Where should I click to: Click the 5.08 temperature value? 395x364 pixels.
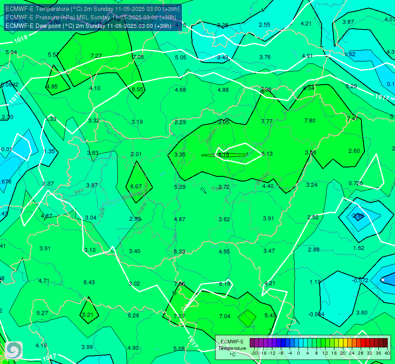point(179,349)
